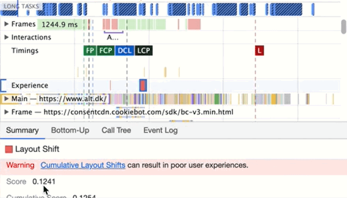Image resolution: width=347 pixels, height=198 pixels.
Task: Click the large red frame in Frames track
Action: pos(194,24)
